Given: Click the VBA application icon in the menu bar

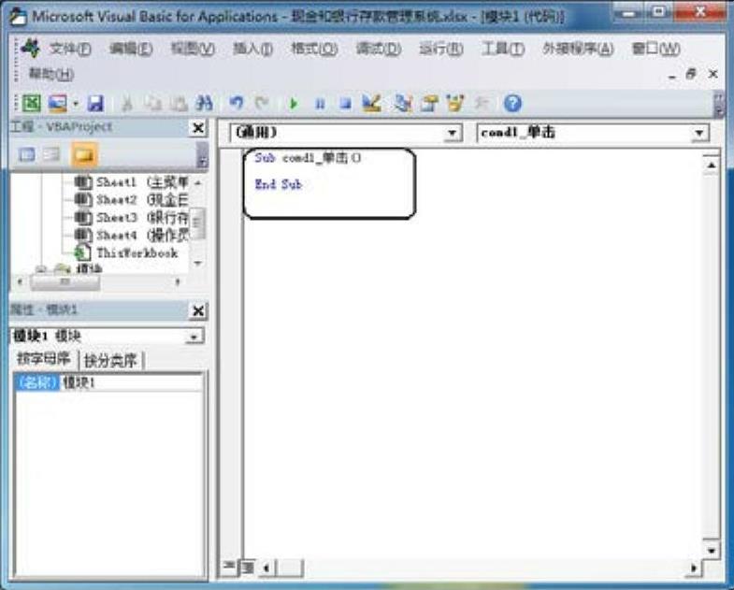Looking at the screenshot, I should click(x=31, y=48).
